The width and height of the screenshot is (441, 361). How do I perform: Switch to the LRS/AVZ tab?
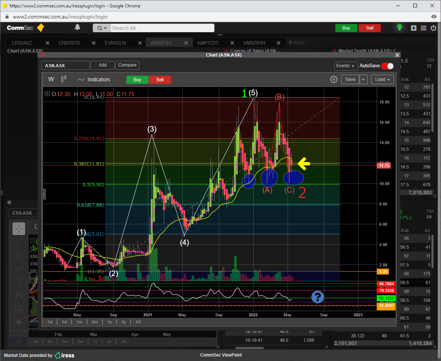pos(22,43)
